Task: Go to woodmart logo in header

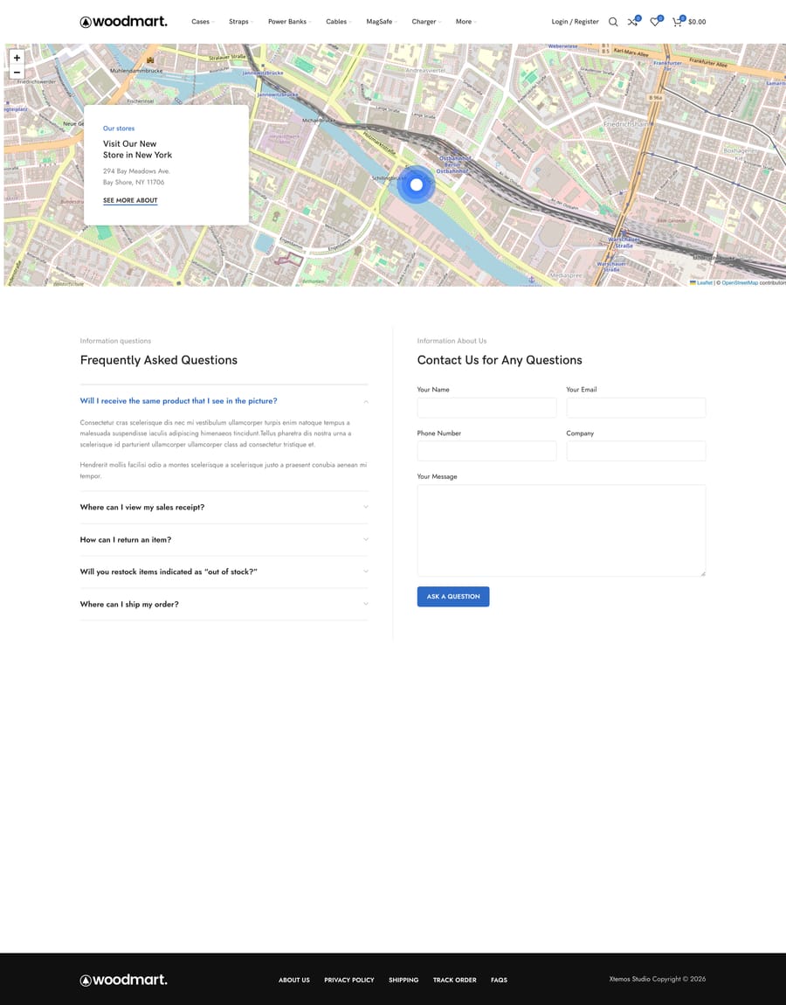Action: [124, 22]
